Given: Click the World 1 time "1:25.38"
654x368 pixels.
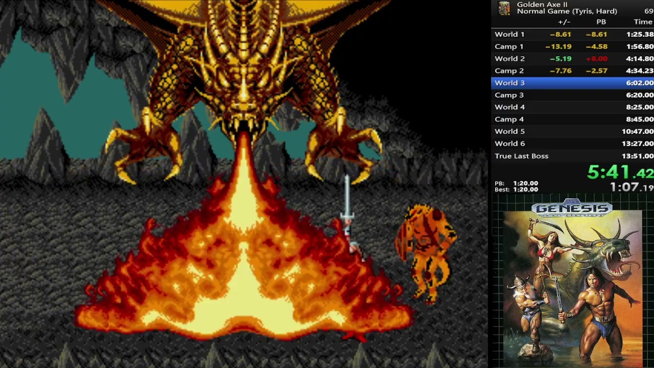Looking at the screenshot, I should point(640,34).
